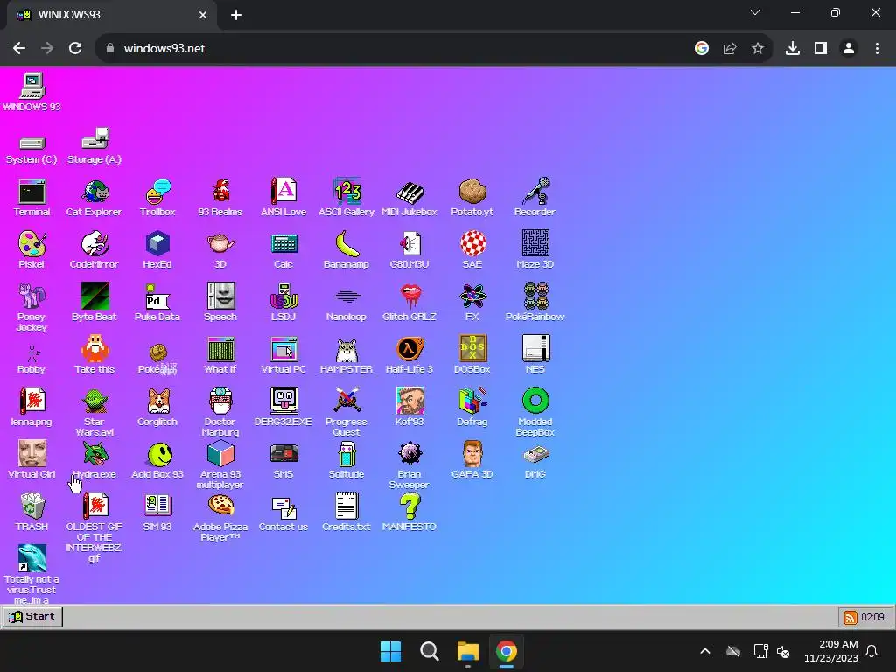896x672 pixels.
Task: Bookmark this page with star icon
Action: pyautogui.click(x=757, y=49)
